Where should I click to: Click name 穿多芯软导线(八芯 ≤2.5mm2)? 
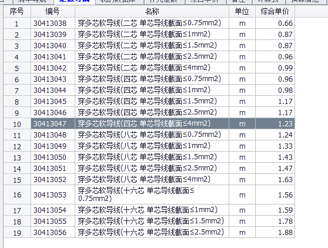click(152, 169)
